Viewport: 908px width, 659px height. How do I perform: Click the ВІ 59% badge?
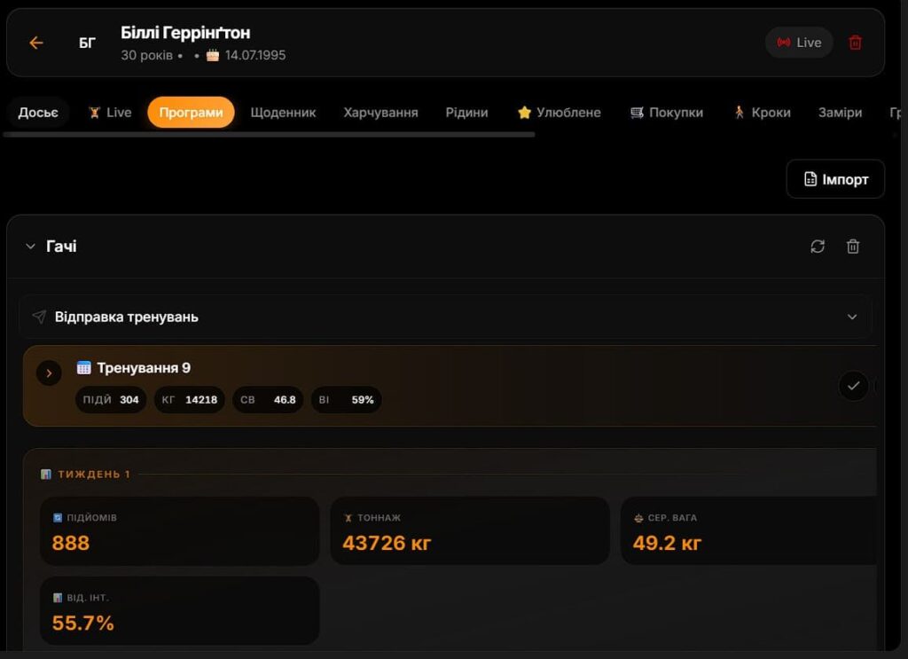347,400
